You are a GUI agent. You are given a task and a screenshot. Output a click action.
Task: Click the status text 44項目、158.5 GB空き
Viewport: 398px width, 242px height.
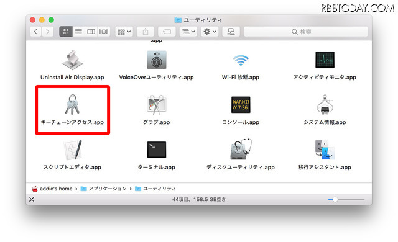(199, 199)
